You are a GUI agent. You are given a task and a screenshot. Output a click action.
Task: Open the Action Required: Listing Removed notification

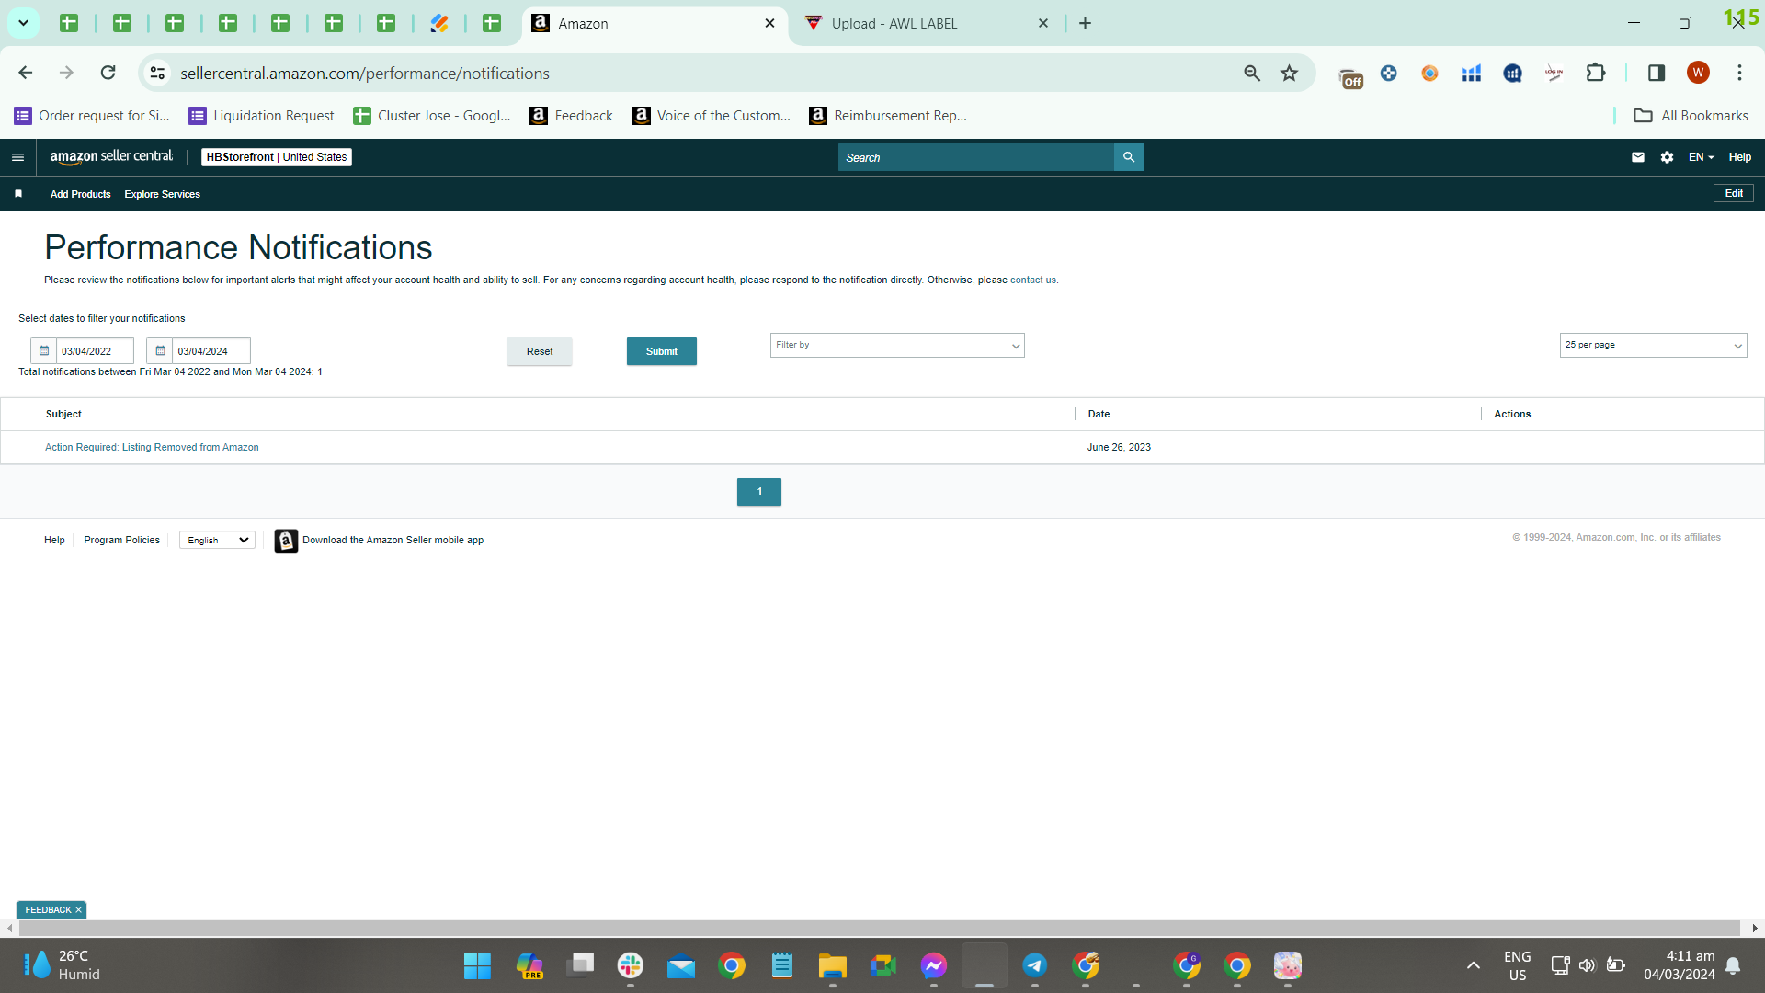coord(152,448)
